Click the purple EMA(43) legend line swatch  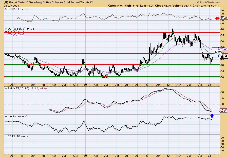tap(6, 34)
